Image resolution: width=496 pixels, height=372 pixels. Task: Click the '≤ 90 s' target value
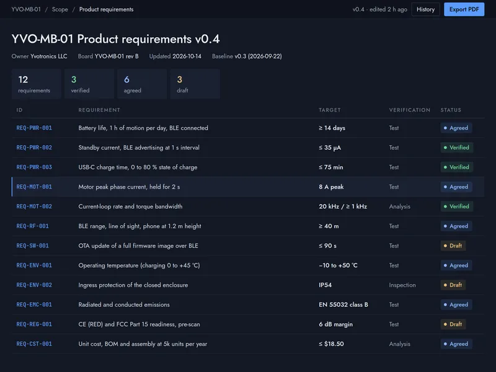(328, 246)
